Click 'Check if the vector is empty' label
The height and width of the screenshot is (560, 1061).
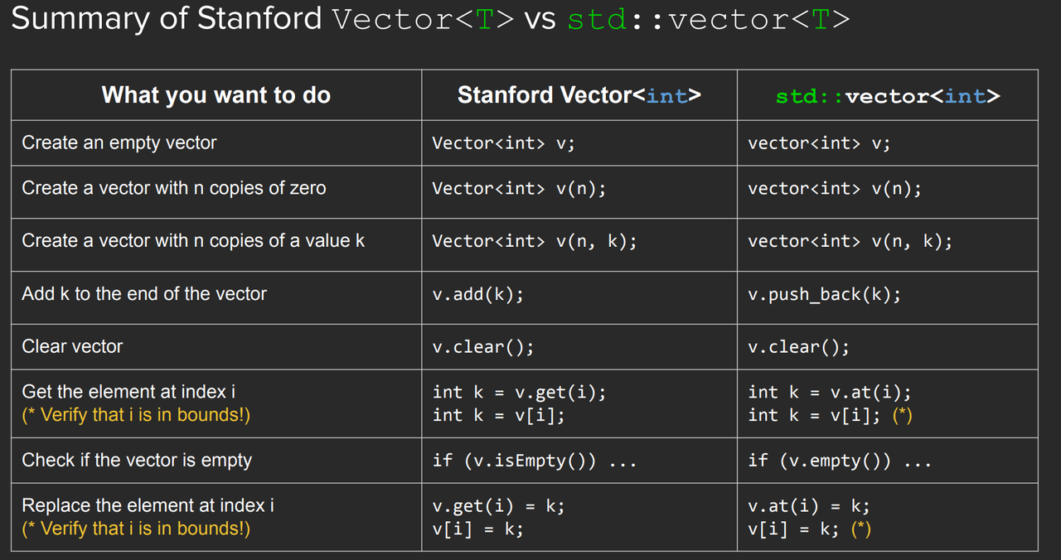pos(137,461)
